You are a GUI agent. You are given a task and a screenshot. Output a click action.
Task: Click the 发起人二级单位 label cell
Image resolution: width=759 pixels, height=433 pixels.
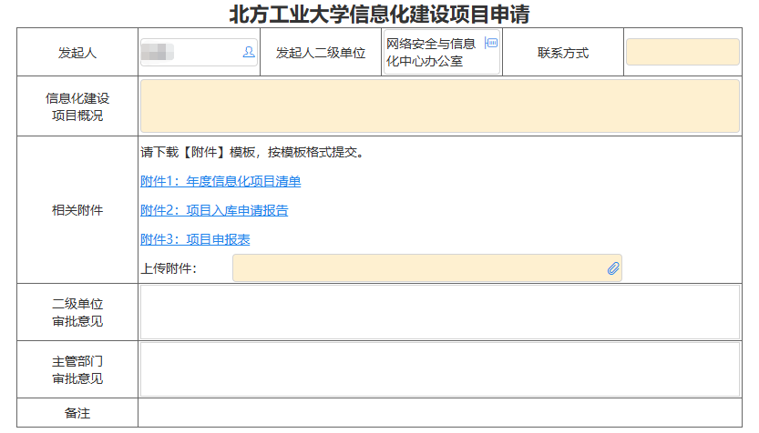tap(321, 53)
